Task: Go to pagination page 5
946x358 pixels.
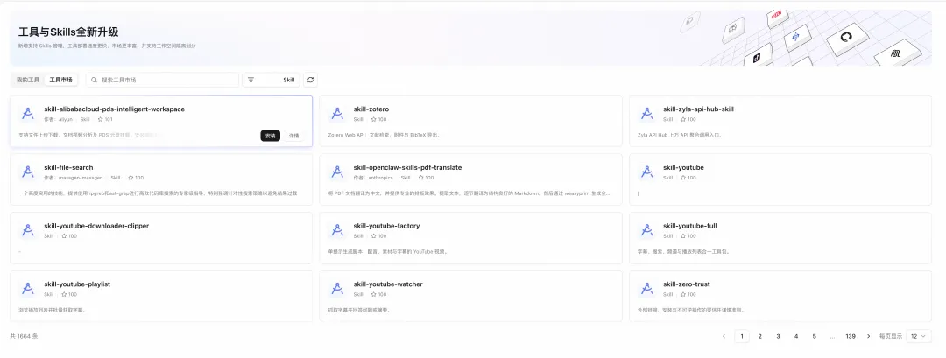Action: pyautogui.click(x=814, y=336)
